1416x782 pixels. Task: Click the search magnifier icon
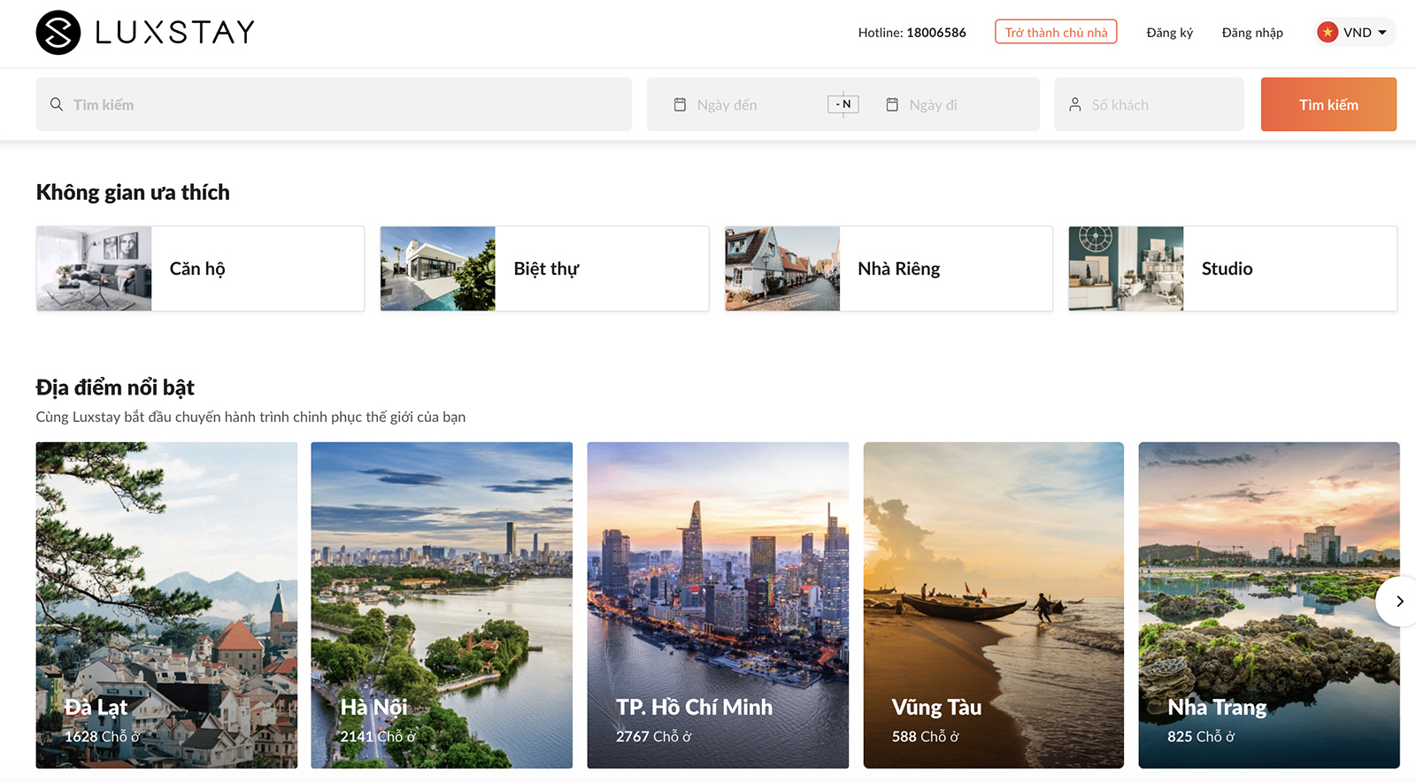(x=57, y=104)
